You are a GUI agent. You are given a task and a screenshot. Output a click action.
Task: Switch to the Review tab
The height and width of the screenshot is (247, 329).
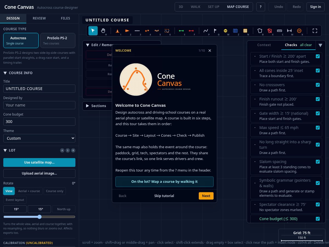coord(39,18)
